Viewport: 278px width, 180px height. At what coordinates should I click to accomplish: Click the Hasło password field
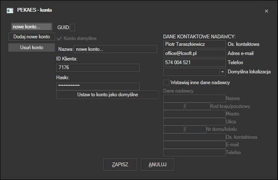tap(98, 86)
